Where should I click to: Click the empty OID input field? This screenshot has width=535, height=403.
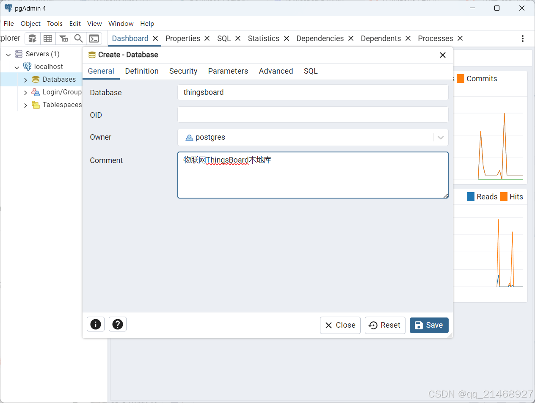point(313,115)
